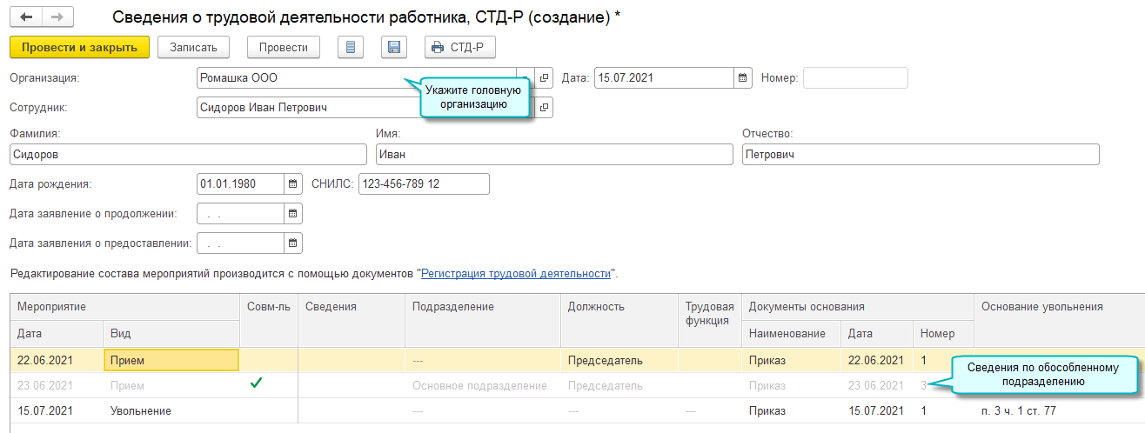The width and height of the screenshot is (1145, 433).
Task: Open the Организация record via open-form icon
Action: pyautogui.click(x=545, y=78)
